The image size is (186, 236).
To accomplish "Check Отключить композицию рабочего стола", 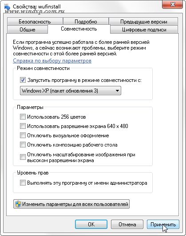I will (x=23, y=145).
